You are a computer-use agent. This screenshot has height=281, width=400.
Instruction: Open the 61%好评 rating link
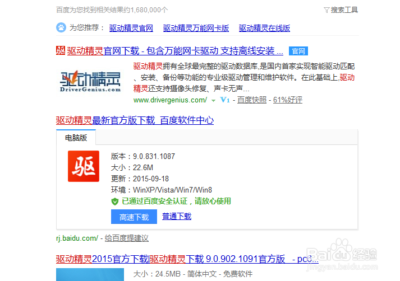[288, 100]
